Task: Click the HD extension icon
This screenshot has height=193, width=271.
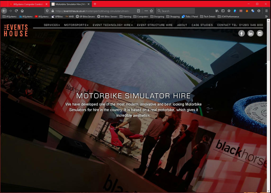Action: tap(241, 11)
